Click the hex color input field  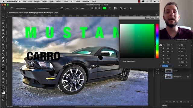point(167,66)
